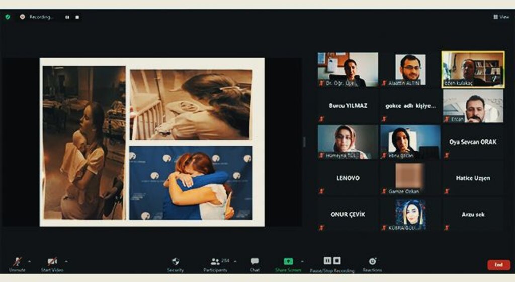Unmute the microphone
The width and height of the screenshot is (515, 282).
pos(17,262)
